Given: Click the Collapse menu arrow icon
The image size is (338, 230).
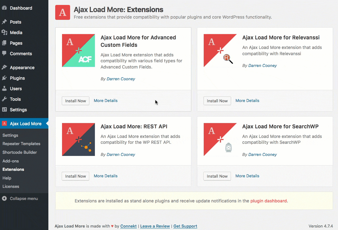Looking at the screenshot, I should 4,198.
